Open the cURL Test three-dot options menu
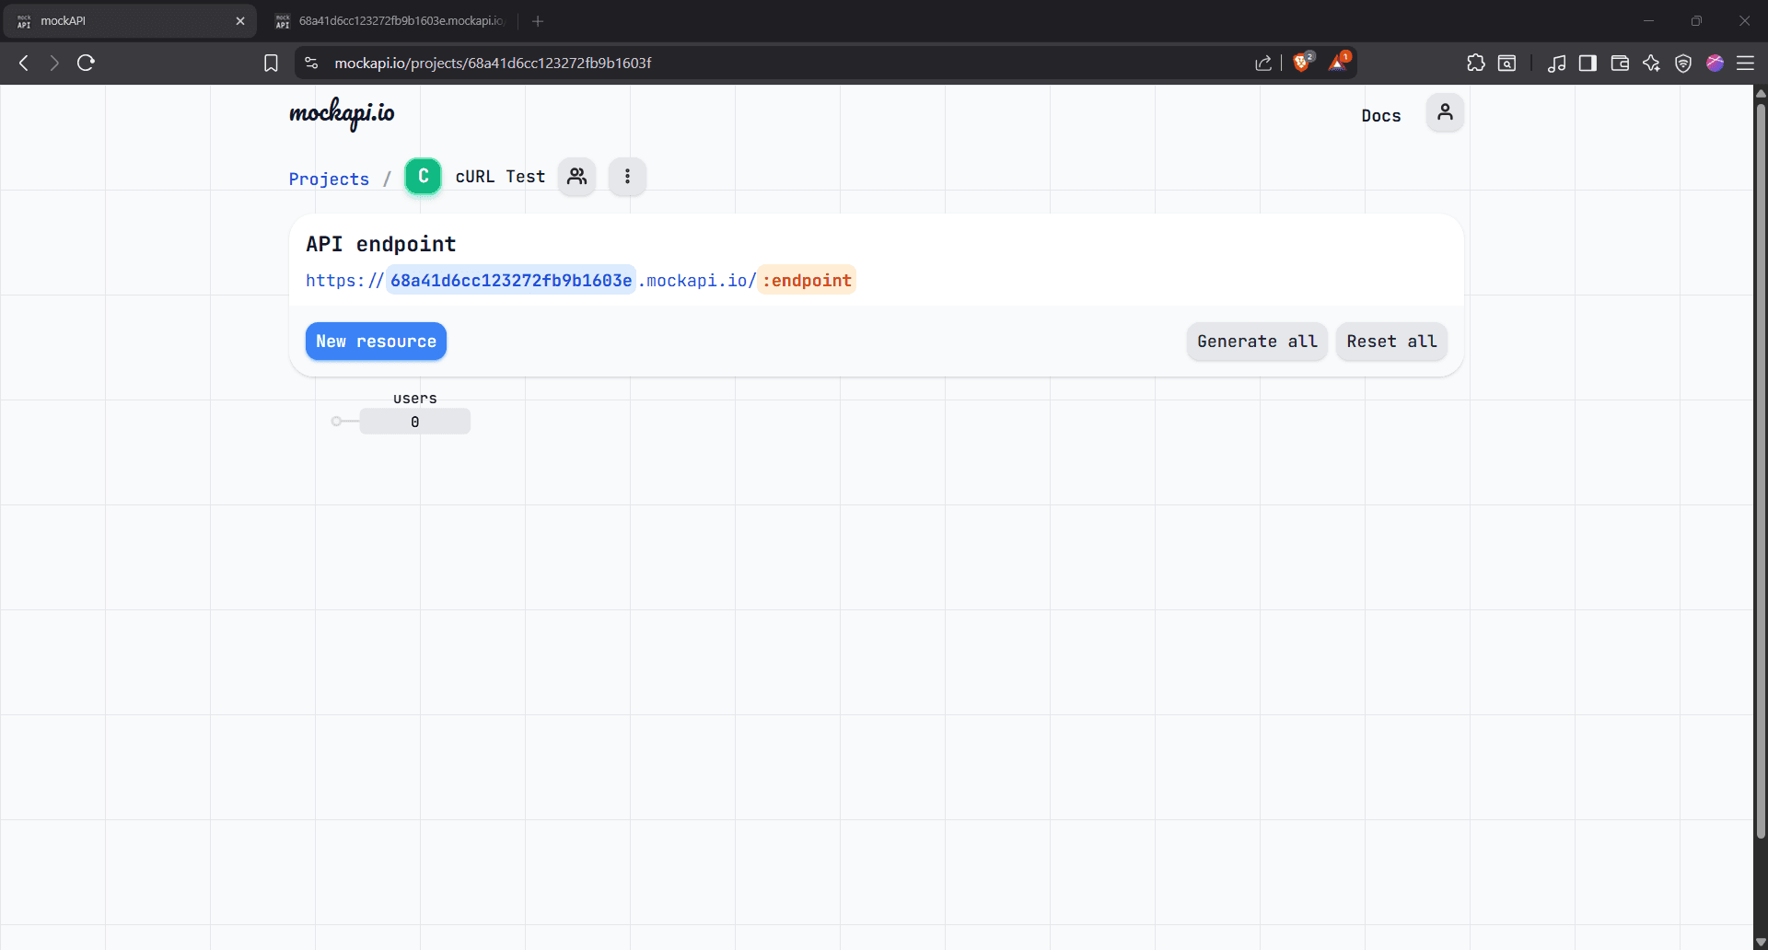This screenshot has height=950, width=1768. coord(627,177)
